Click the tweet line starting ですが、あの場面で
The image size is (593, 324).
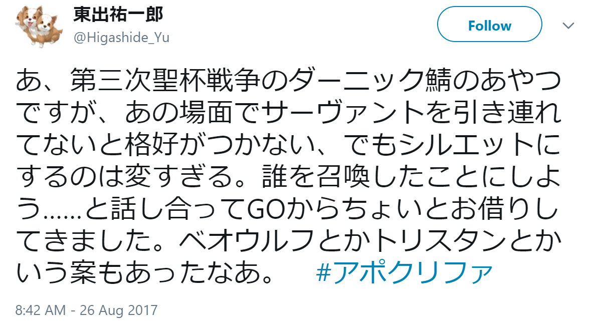pyautogui.click(x=288, y=113)
